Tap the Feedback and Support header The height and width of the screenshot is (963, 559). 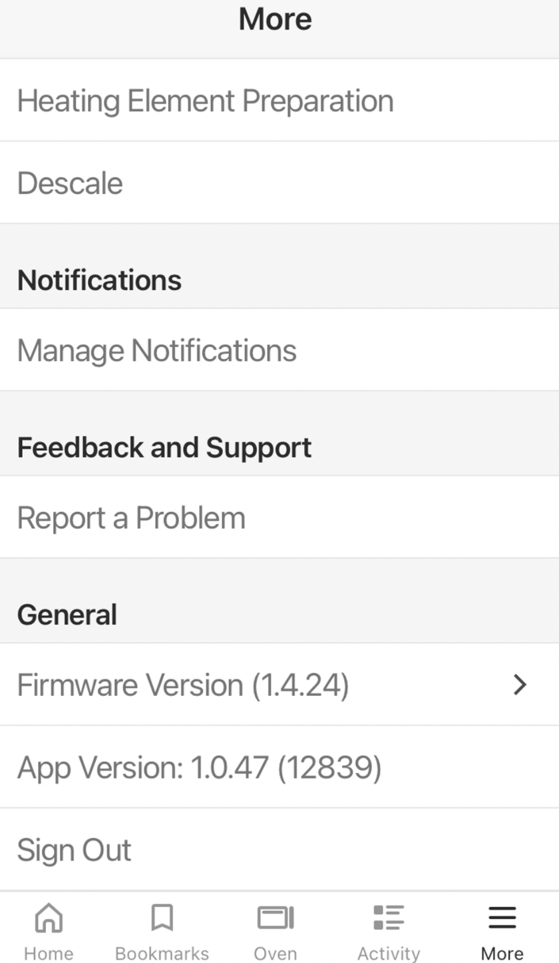pyautogui.click(x=164, y=448)
